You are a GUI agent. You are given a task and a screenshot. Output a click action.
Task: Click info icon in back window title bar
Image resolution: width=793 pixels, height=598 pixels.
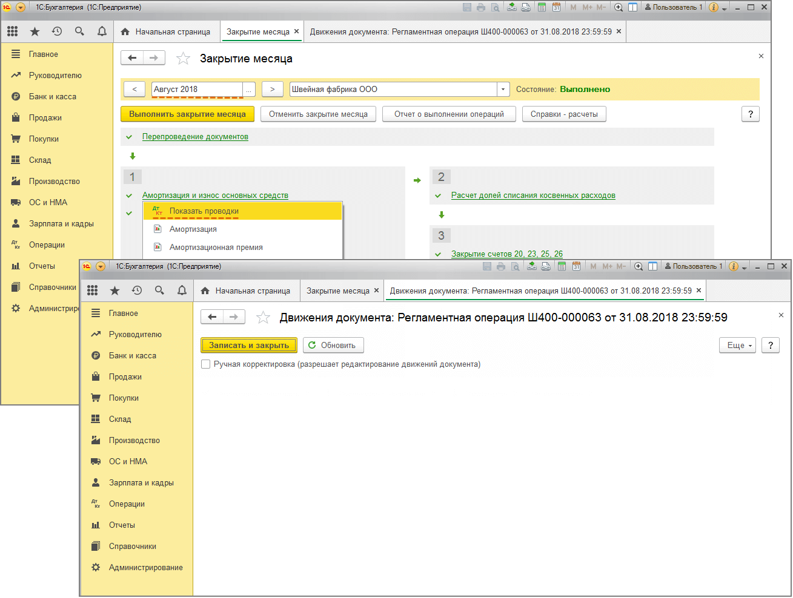pos(714,7)
